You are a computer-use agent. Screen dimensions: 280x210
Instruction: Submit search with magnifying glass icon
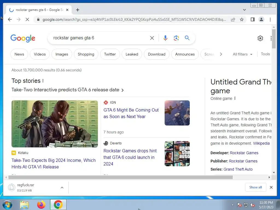(187, 38)
